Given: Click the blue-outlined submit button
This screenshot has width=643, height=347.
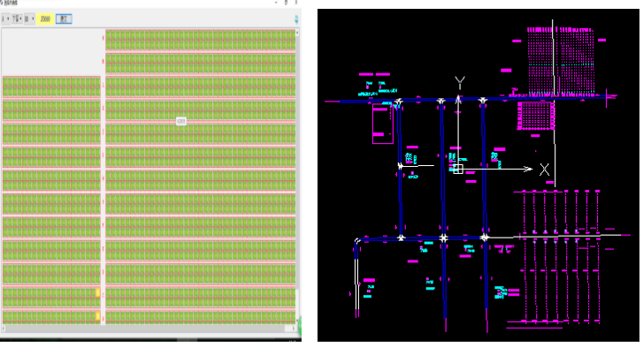Looking at the screenshot, I should tap(64, 19).
